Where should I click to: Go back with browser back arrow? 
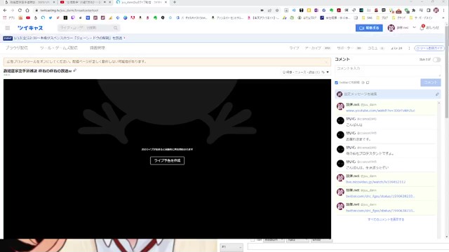tap(5, 10)
